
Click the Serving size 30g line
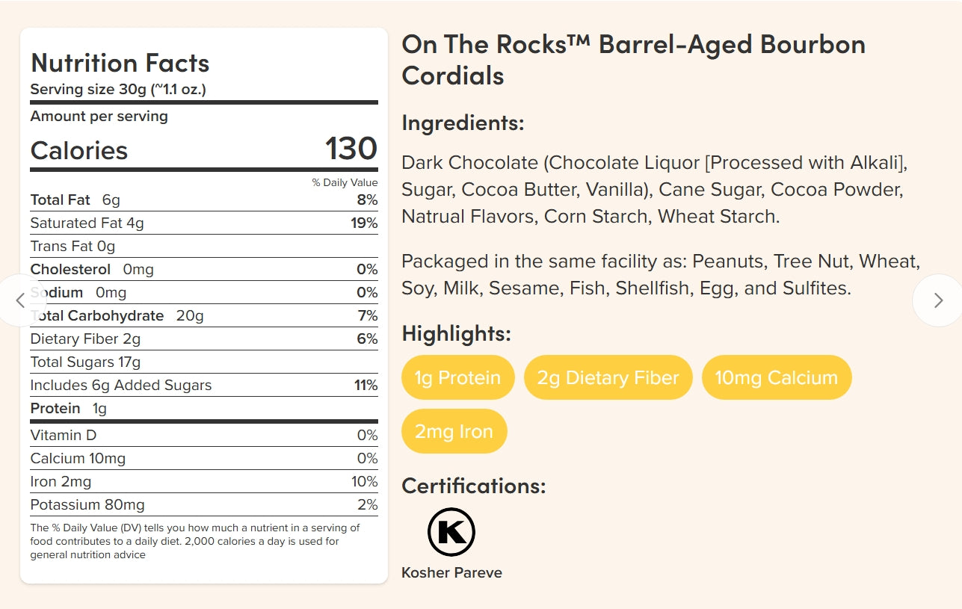click(118, 90)
